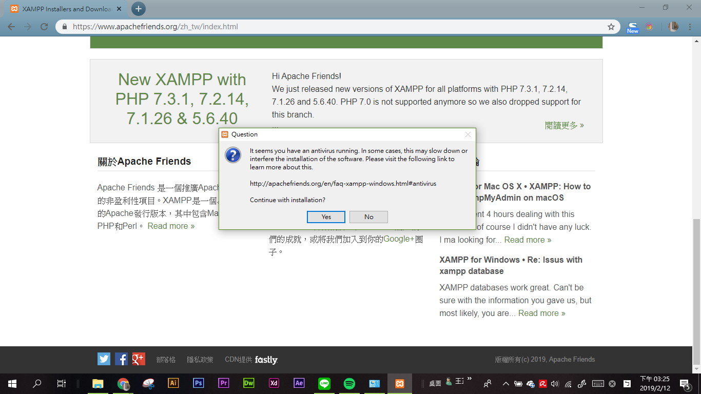This screenshot has height=394, width=701.
Task: Open the extension with New badge
Action: tap(633, 27)
